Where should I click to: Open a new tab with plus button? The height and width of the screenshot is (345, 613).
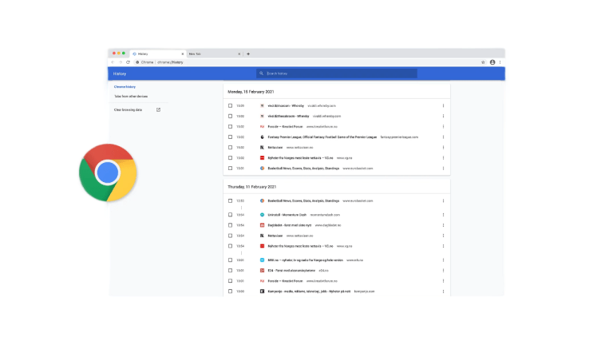click(x=248, y=54)
